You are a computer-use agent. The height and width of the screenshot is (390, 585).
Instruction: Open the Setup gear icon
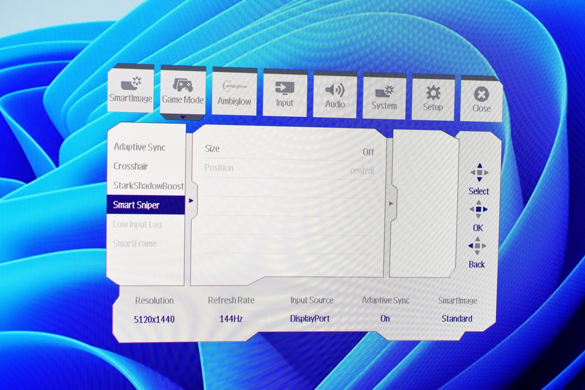coord(433,93)
